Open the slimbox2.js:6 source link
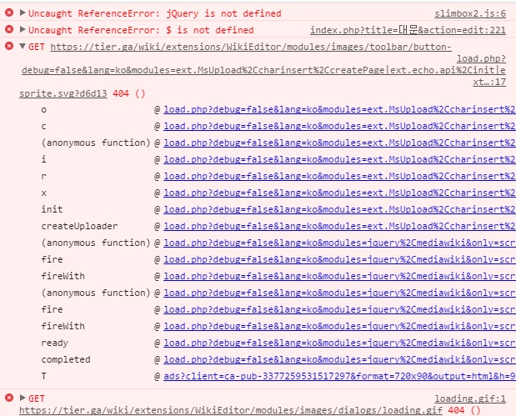 tap(470, 13)
